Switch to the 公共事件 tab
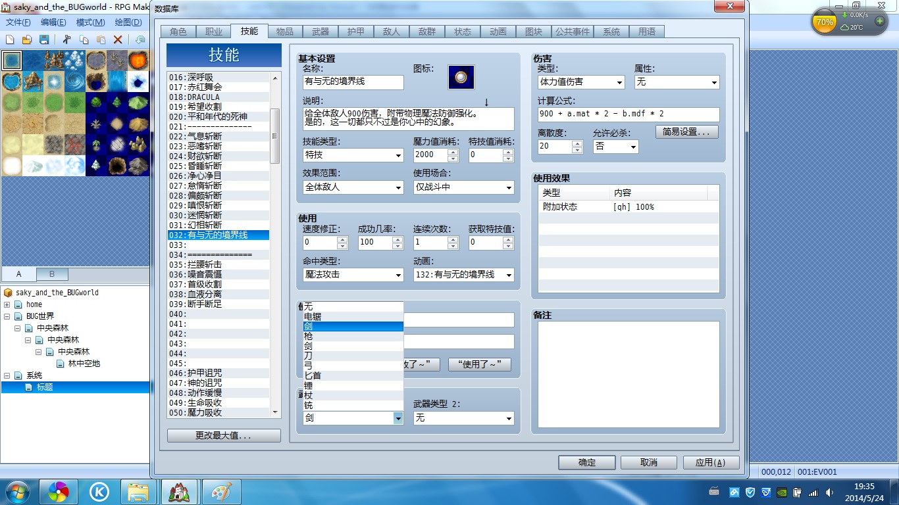The height and width of the screenshot is (505, 899). click(573, 32)
